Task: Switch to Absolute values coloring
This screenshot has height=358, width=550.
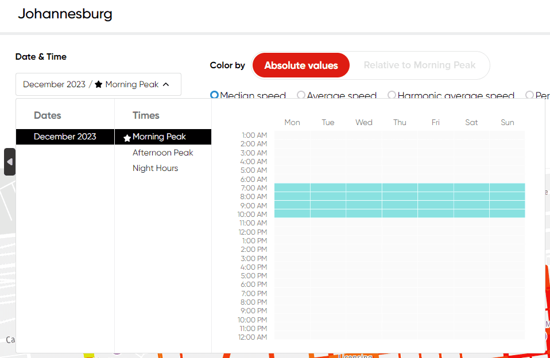Action: [x=301, y=65]
